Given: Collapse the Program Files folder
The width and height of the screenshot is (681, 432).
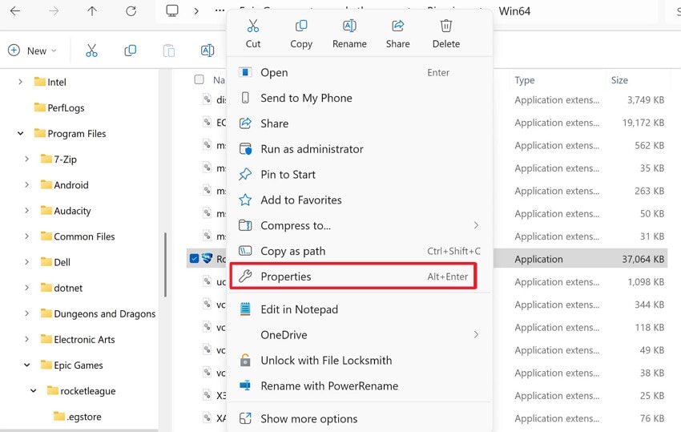Looking at the screenshot, I should click(x=20, y=133).
